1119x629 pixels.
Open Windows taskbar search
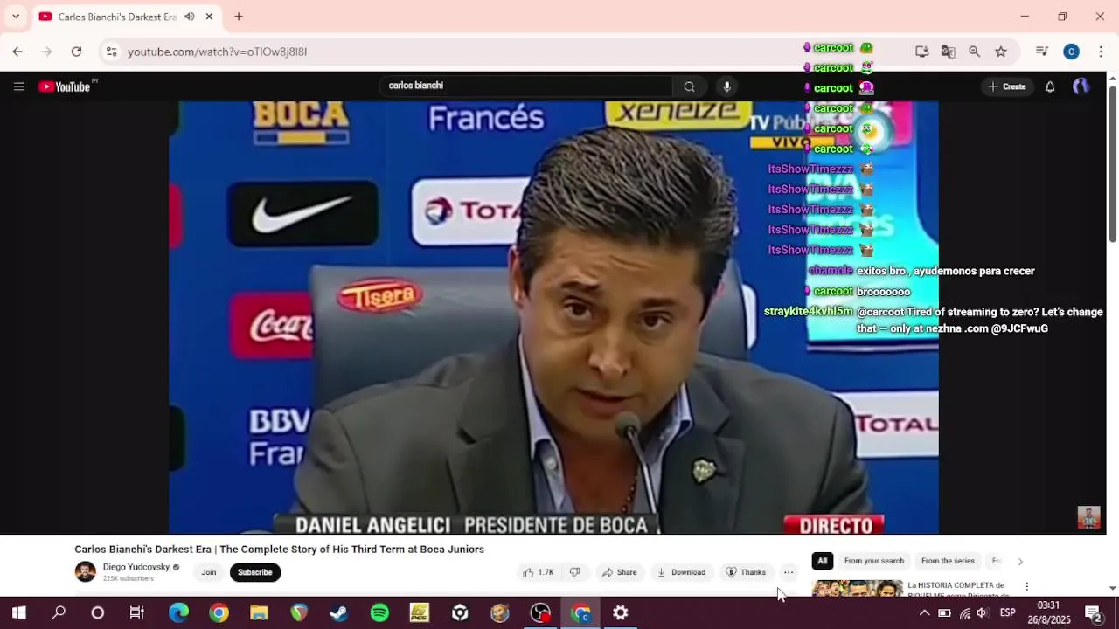coord(59,612)
